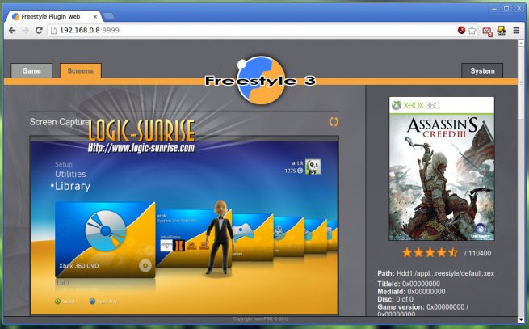This screenshot has height=329, width=529.
Task: Reload the page with refresh icon
Action: click(x=39, y=31)
